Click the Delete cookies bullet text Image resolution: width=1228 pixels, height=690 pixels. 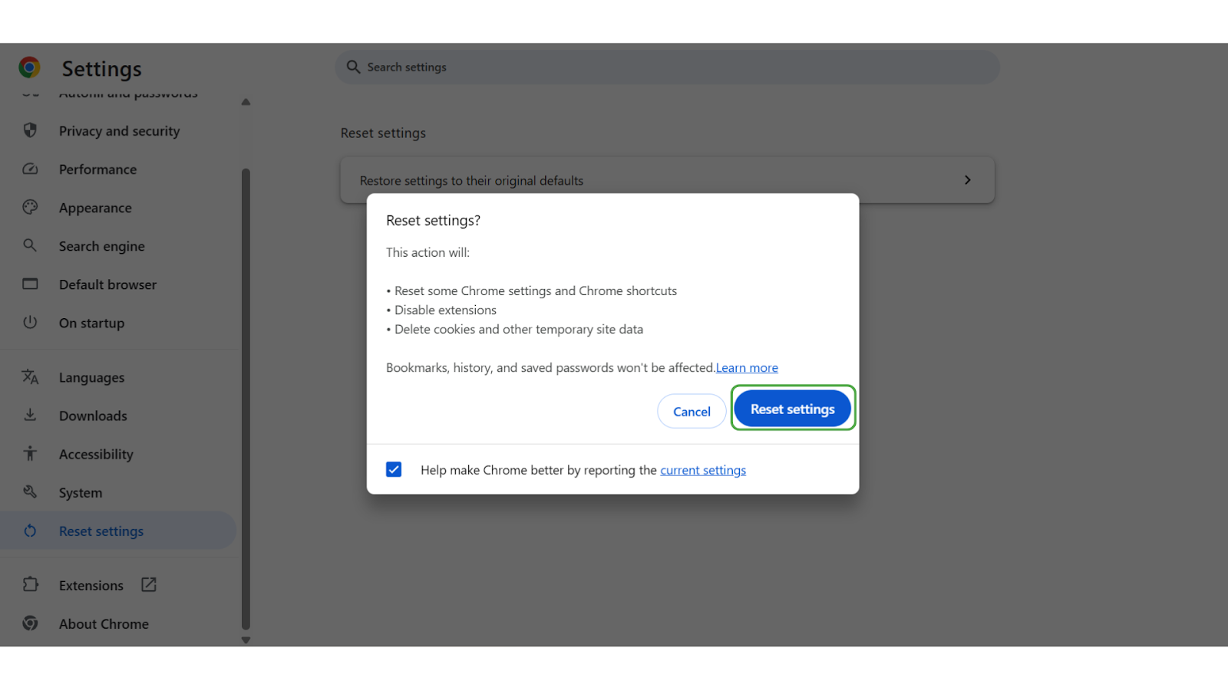tap(519, 330)
